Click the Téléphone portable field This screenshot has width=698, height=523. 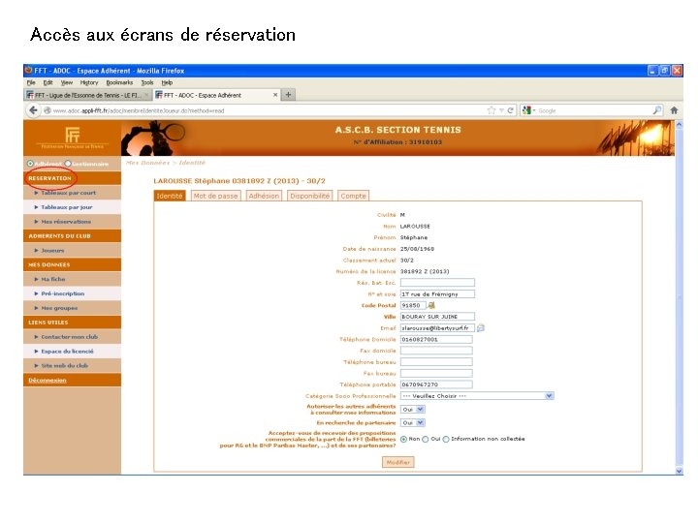point(436,385)
